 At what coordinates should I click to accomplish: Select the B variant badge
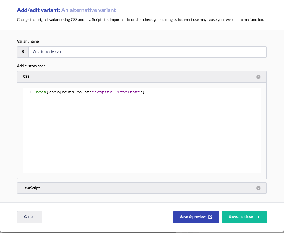[23, 52]
